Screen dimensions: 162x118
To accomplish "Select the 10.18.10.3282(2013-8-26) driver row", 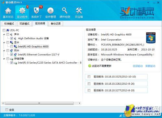I will 116,84.
